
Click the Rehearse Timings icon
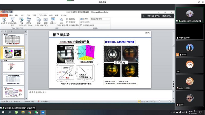53,20
